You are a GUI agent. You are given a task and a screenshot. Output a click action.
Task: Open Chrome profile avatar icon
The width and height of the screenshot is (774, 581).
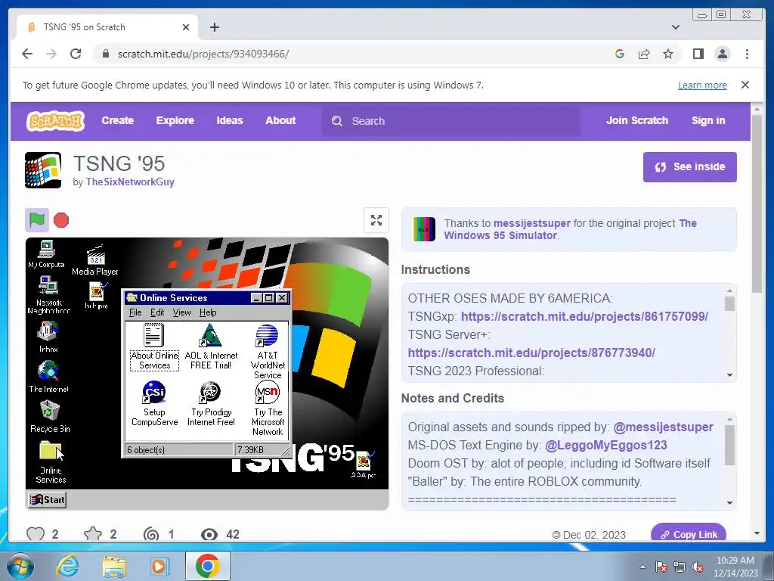click(723, 54)
